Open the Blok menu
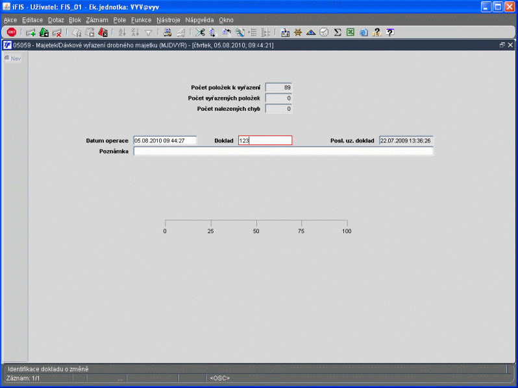518x388 pixels. pos(75,20)
